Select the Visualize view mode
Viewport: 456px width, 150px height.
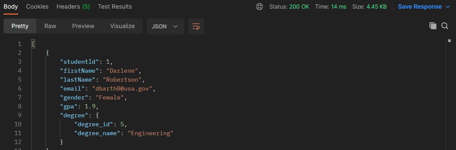click(x=122, y=26)
